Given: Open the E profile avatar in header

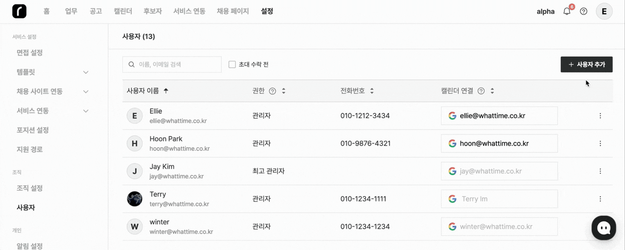Looking at the screenshot, I should [604, 11].
